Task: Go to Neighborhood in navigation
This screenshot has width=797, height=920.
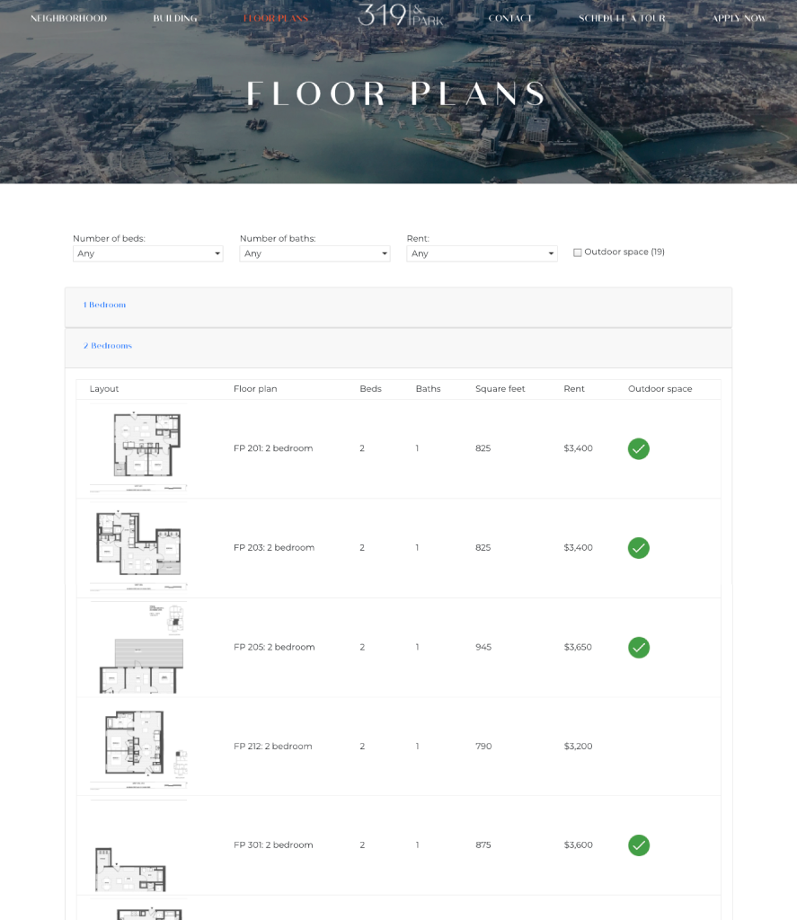Action: coord(68,18)
